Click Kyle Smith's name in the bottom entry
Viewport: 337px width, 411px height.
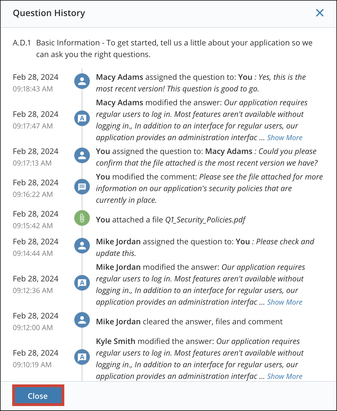pos(116,341)
